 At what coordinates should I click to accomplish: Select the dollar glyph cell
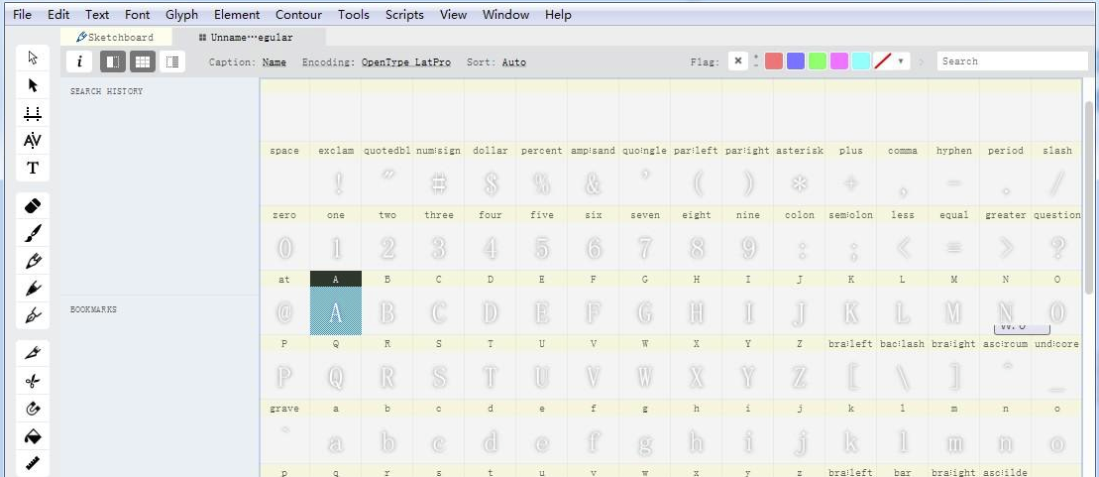(490, 174)
